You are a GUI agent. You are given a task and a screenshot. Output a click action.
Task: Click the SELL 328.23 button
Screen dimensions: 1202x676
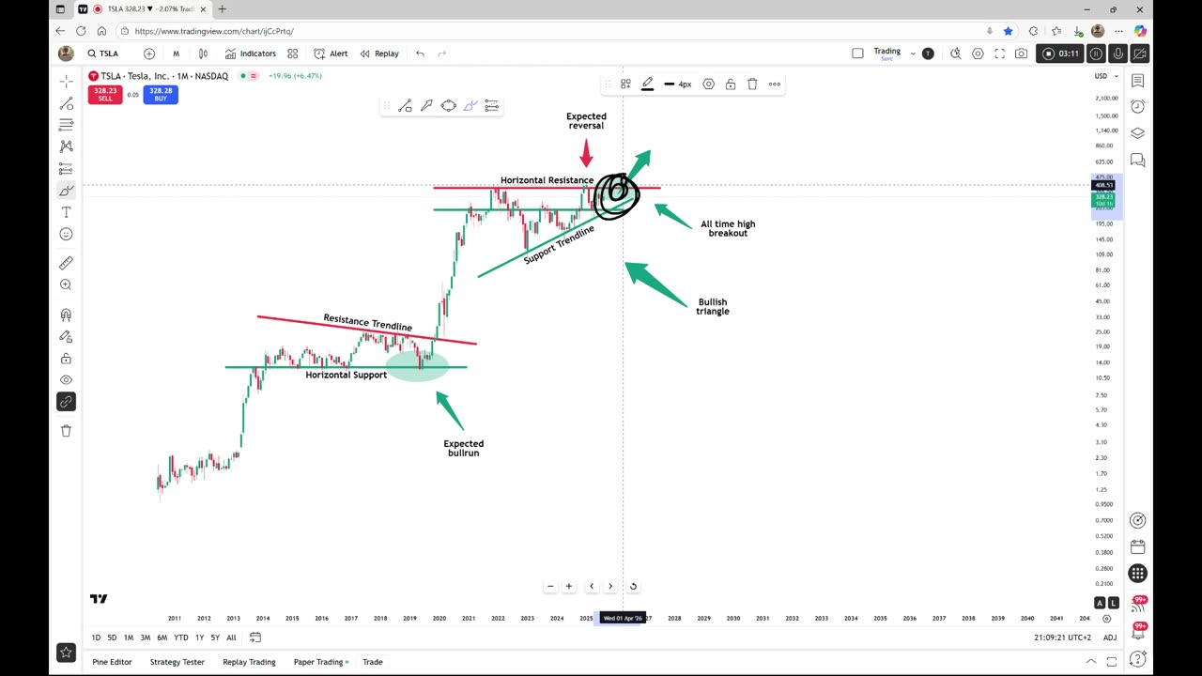(x=105, y=94)
